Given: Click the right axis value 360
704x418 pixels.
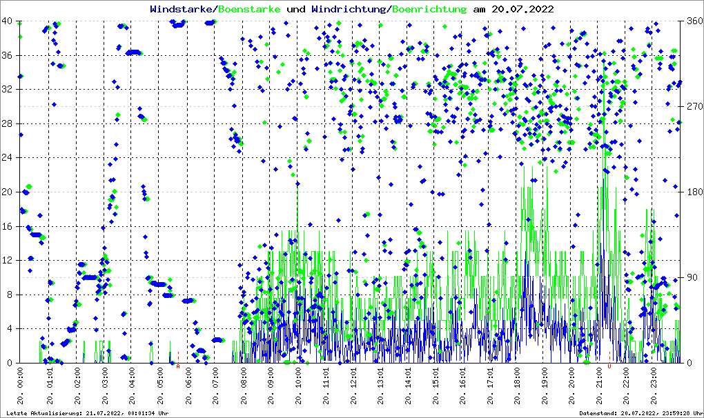Looking at the screenshot, I should tap(692, 21).
